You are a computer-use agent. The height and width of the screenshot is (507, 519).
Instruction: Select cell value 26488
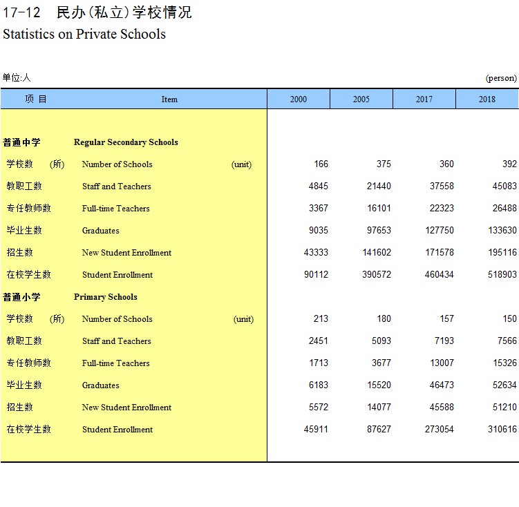(x=504, y=208)
